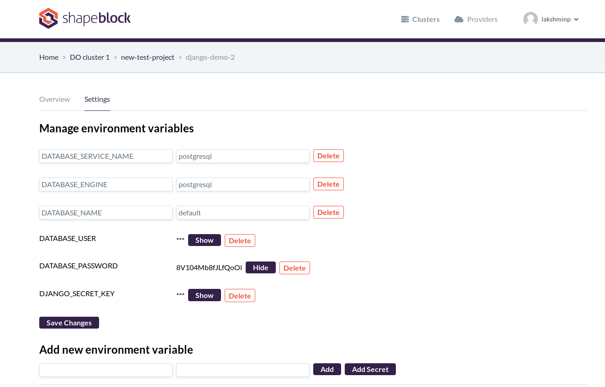Focus the empty new variable name field

(106, 370)
